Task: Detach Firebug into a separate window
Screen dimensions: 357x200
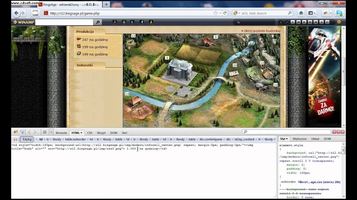Action: click(338, 132)
